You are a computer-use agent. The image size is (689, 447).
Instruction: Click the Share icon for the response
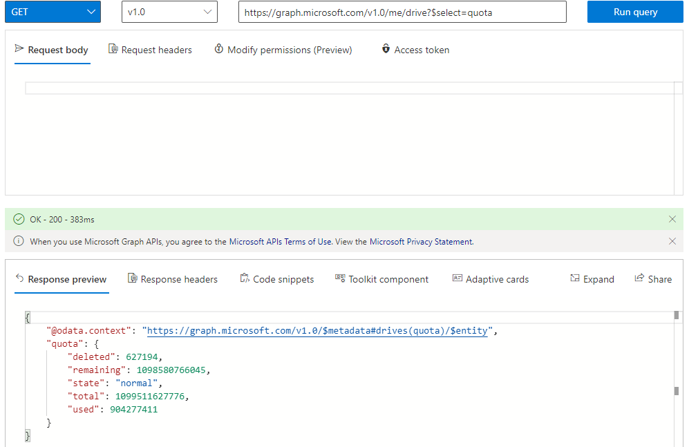coord(653,279)
